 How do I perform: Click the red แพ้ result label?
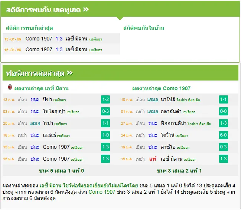pos(153,159)
